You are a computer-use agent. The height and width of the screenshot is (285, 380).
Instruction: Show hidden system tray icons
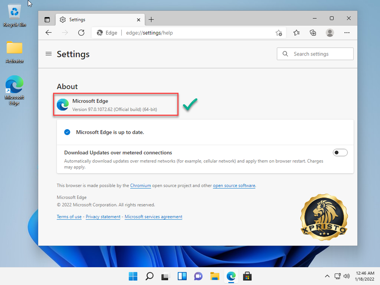pos(327,276)
